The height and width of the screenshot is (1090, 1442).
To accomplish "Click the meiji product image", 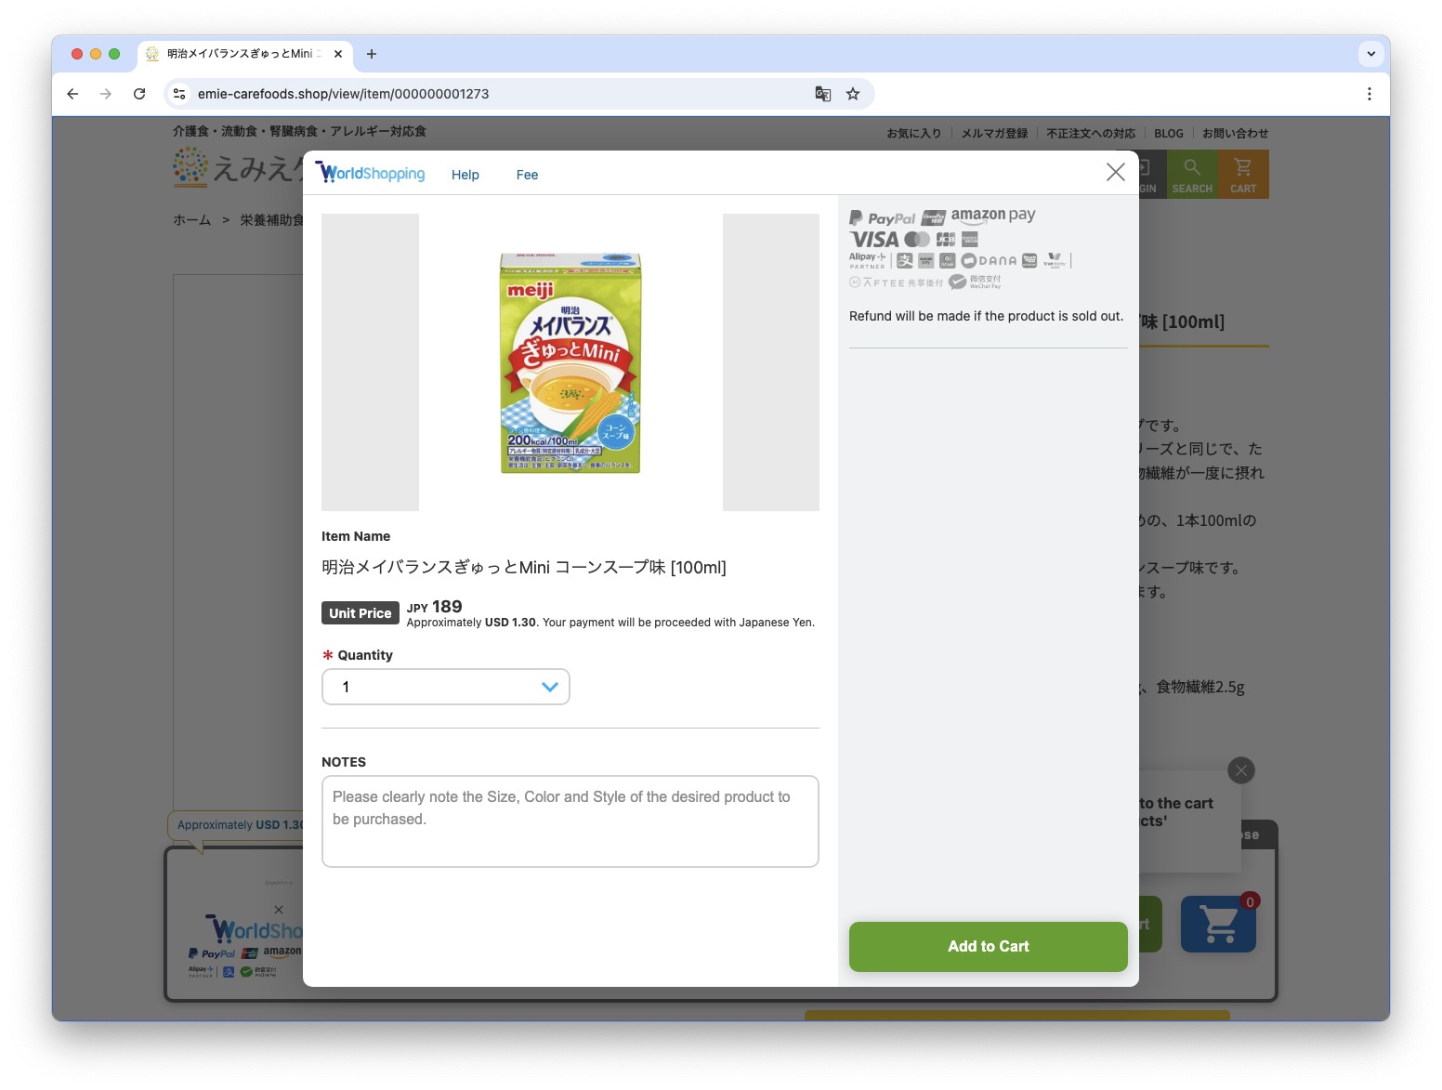I will pos(570,362).
